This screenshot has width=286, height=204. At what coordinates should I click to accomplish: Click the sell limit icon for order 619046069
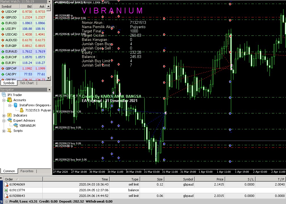click(x=6, y=184)
